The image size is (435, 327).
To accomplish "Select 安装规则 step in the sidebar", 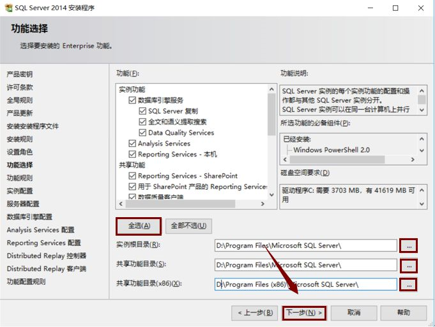I will click(20, 139).
